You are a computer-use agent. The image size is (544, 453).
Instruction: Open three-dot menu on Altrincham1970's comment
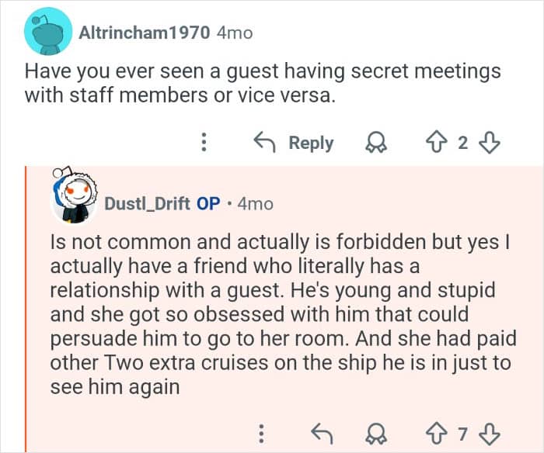[x=204, y=143]
